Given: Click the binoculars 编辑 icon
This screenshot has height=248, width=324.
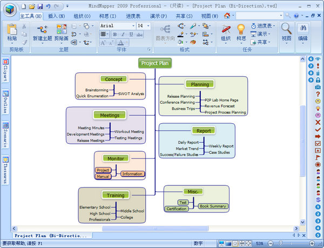Looking at the screenshot, I should click(303, 29).
